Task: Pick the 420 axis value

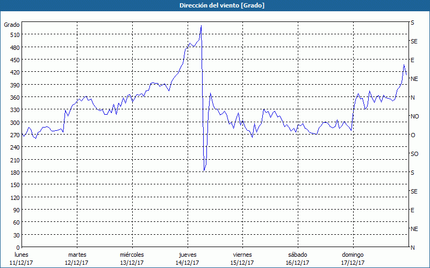Action: 15,72
